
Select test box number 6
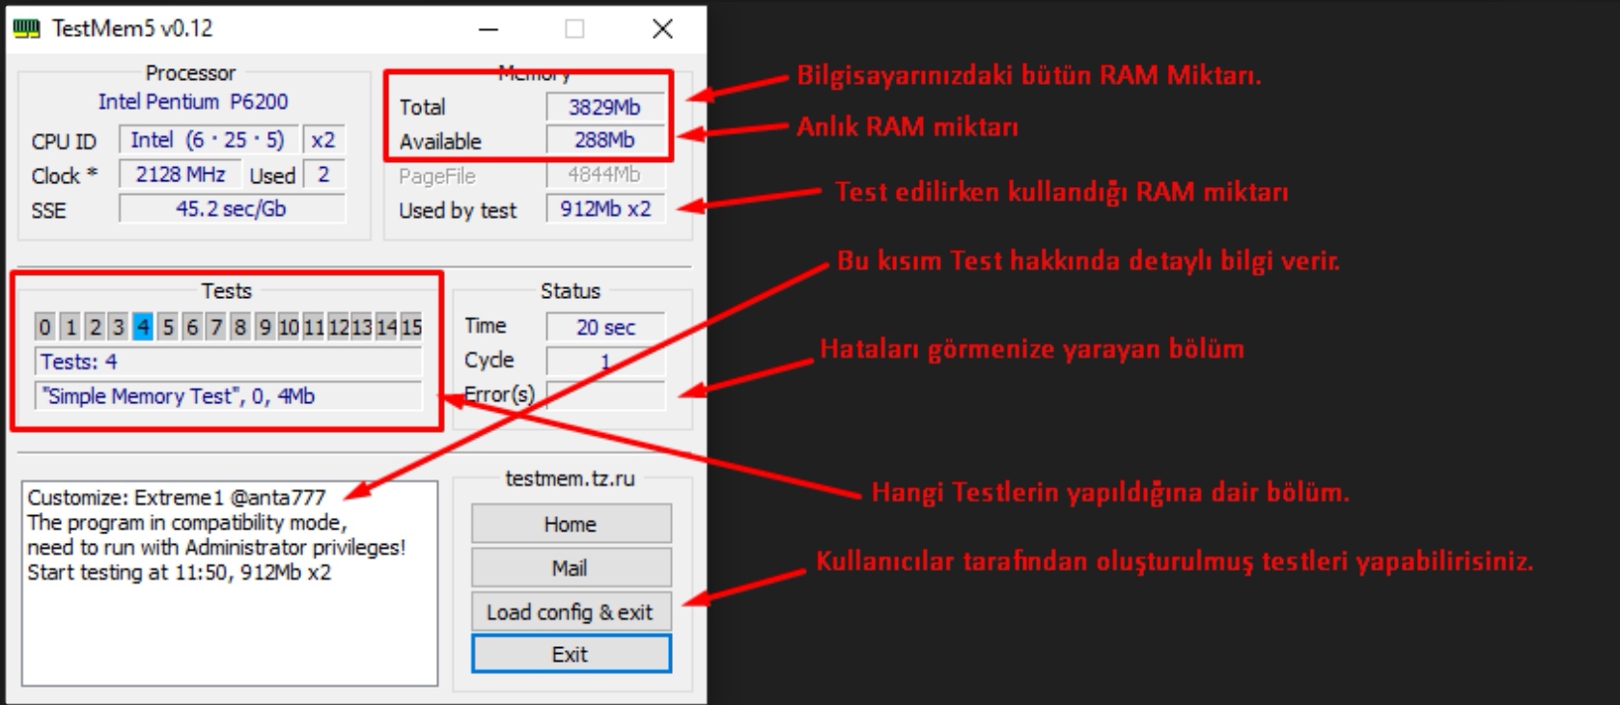click(191, 327)
